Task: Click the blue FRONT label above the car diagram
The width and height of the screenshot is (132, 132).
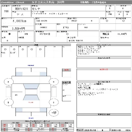Action: [x=31, y=65]
